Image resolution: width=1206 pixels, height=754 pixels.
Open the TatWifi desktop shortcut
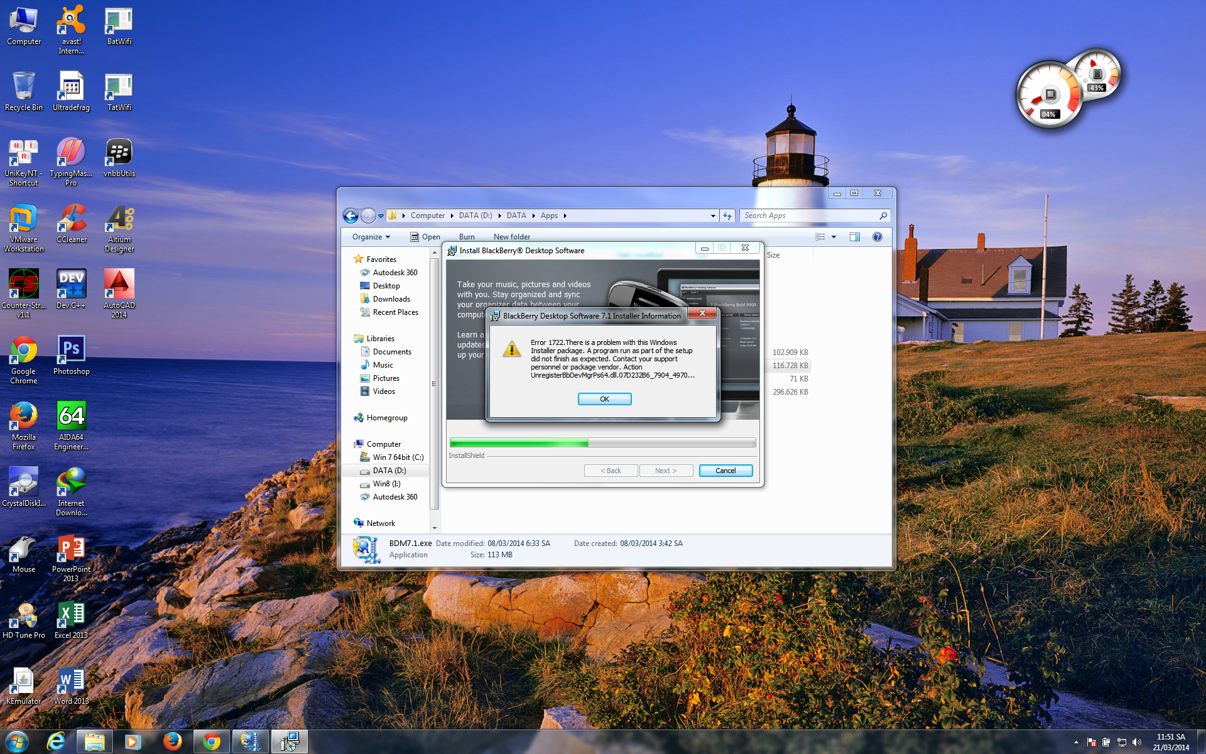[119, 91]
